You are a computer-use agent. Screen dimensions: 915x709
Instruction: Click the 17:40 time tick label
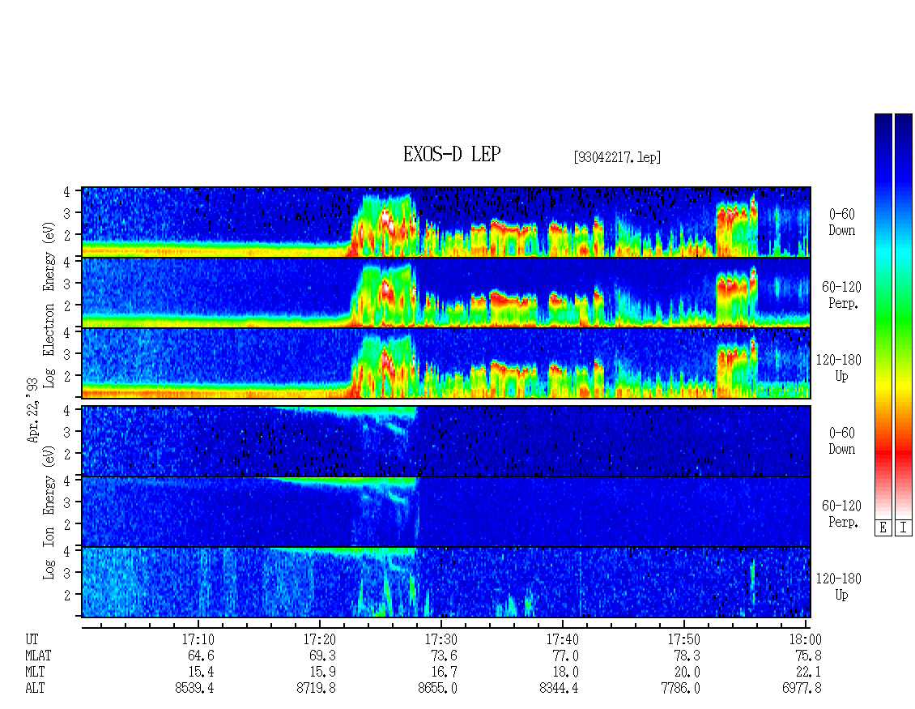[562, 639]
